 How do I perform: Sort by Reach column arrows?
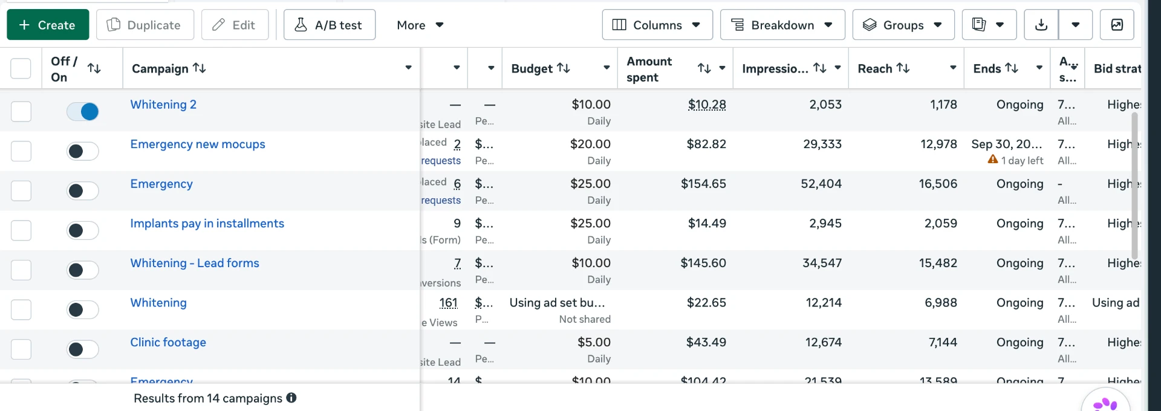click(903, 68)
